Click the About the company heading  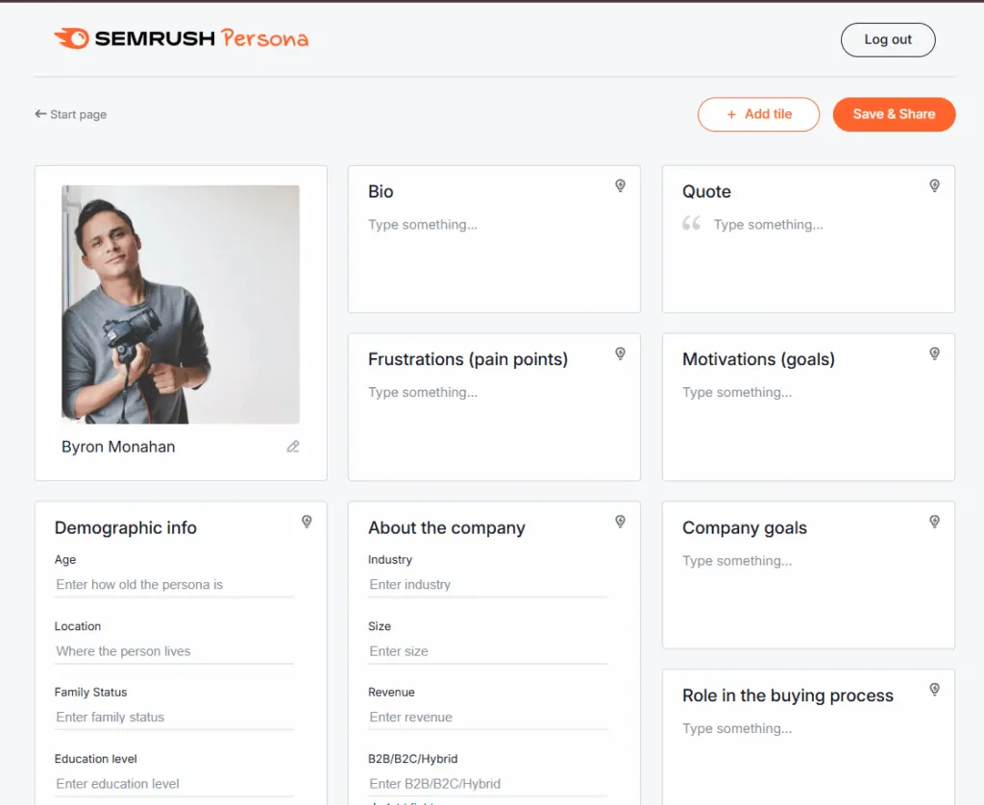click(447, 528)
